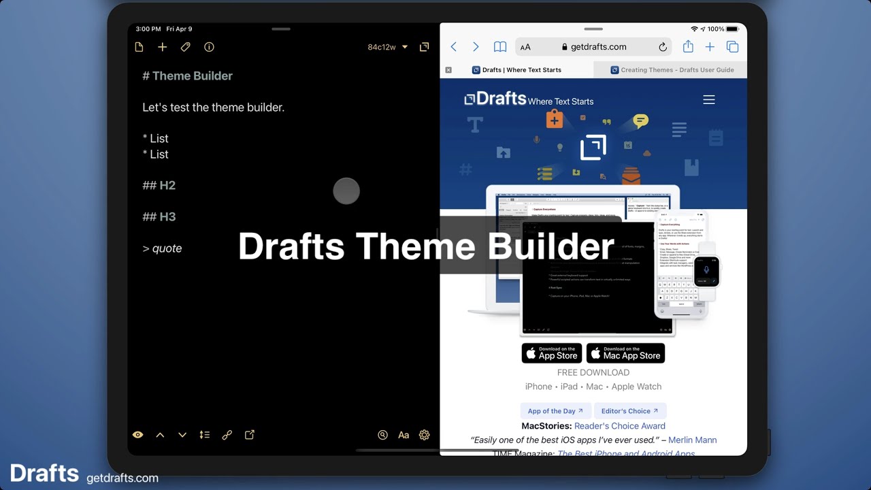Open the share export icon in Drafts
Screen dimensions: 871x490
coord(250,435)
